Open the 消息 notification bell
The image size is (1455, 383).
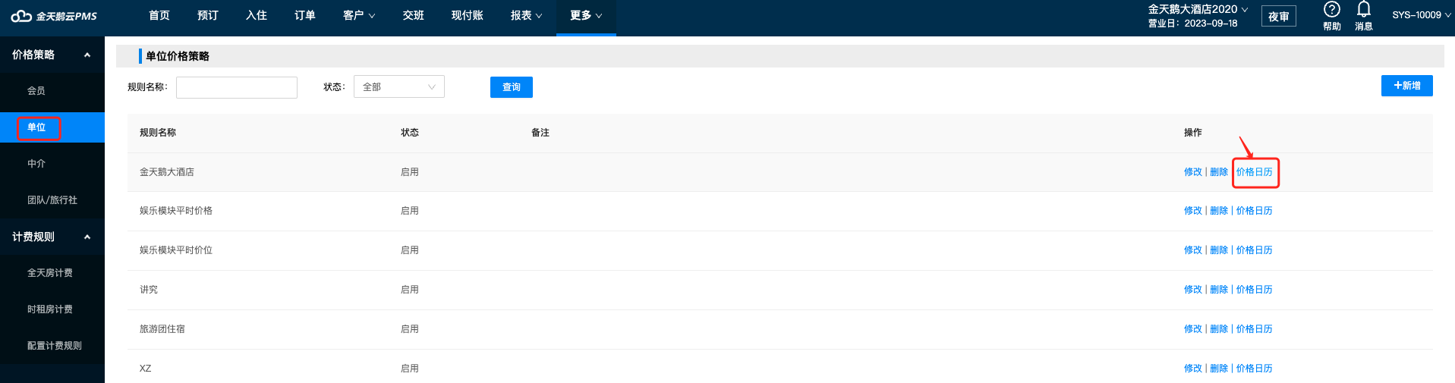pos(1364,16)
